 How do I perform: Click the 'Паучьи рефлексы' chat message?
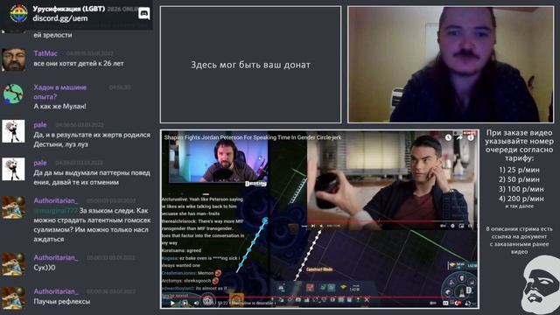62,302
